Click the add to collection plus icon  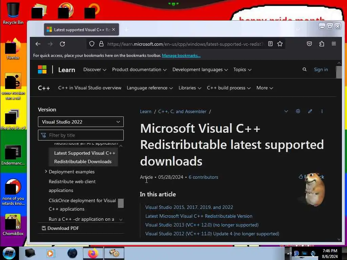[x=298, y=111]
